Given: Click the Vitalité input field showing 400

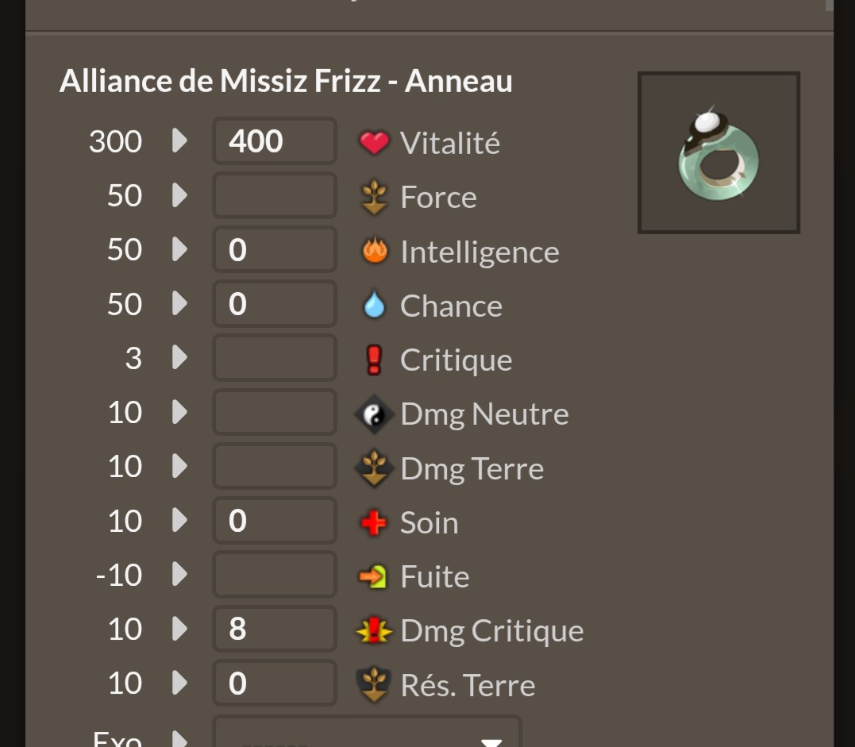Looking at the screenshot, I should click(274, 141).
